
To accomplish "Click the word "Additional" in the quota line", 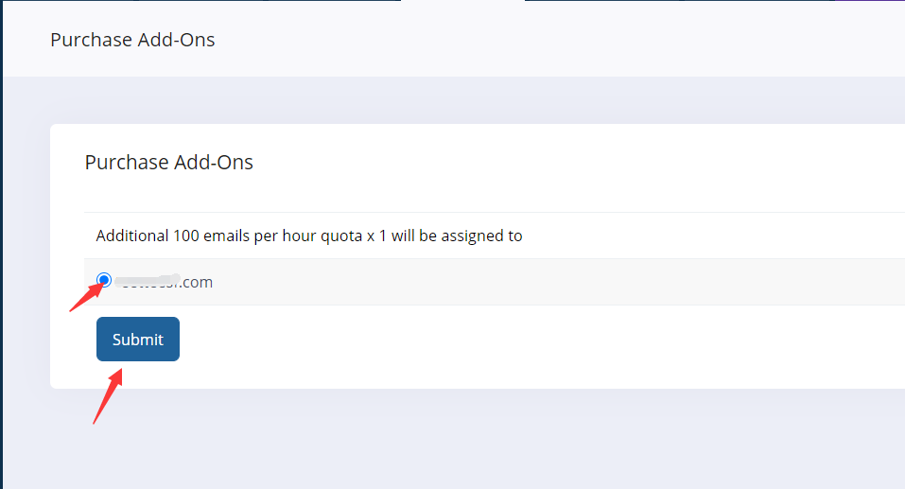I will (132, 236).
